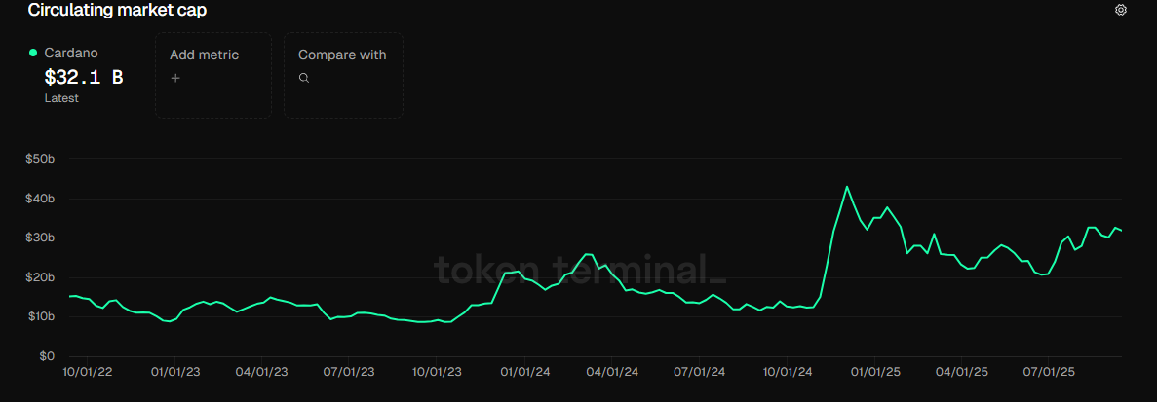Viewport: 1157px width, 402px height.
Task: Click the token terminal watermark
Action: pyautogui.click(x=581, y=270)
